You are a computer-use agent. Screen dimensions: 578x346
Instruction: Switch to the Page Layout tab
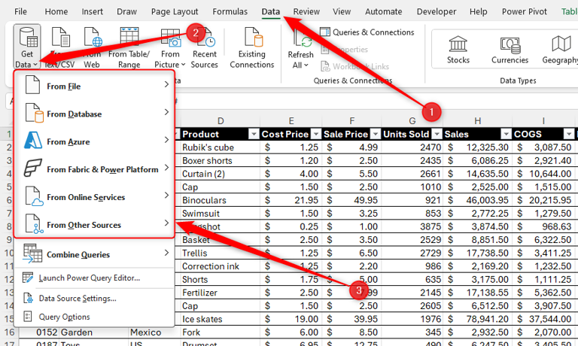175,11
